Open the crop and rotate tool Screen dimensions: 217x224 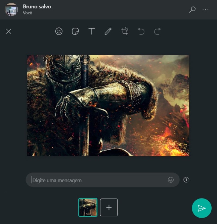125,31
